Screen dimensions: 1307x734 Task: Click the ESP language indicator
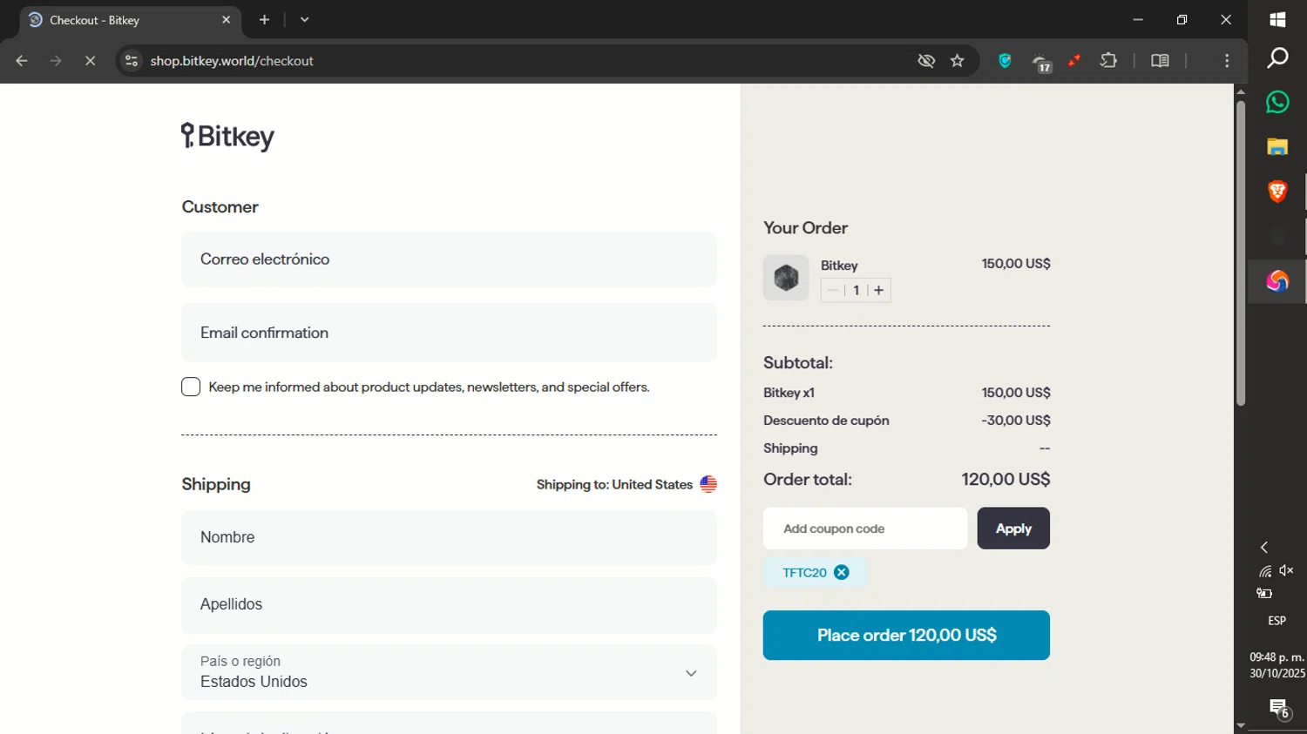tap(1277, 621)
